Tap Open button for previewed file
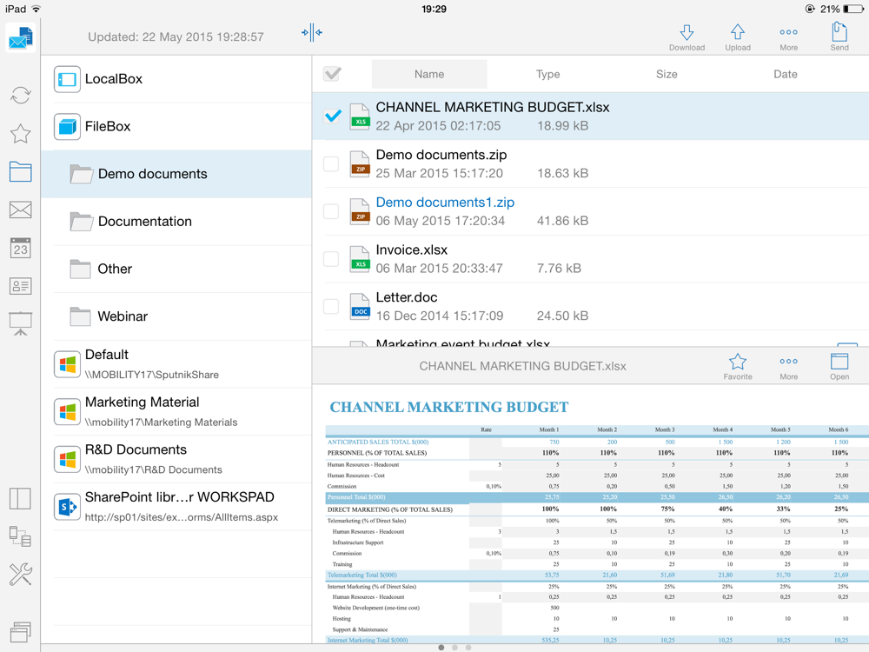The image size is (869, 652). 839,366
